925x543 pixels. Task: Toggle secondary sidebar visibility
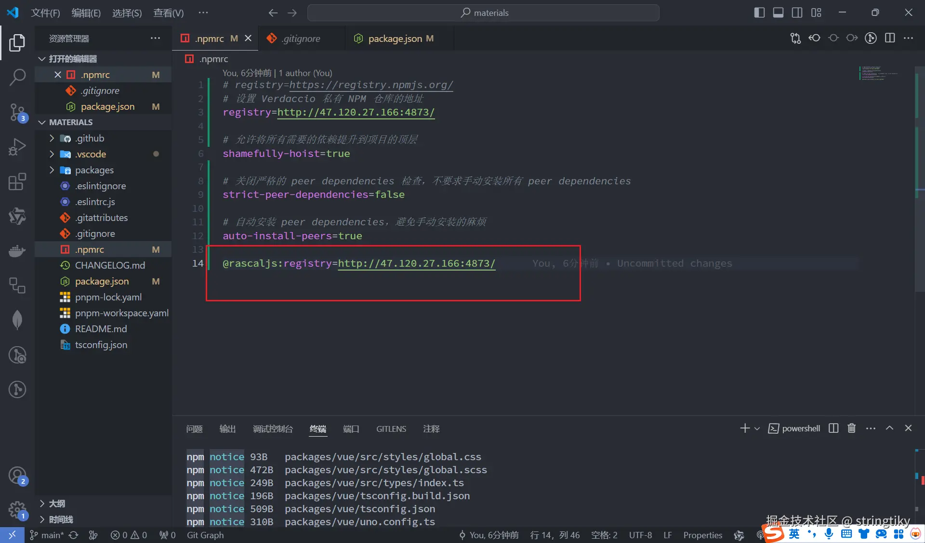pyautogui.click(x=797, y=13)
